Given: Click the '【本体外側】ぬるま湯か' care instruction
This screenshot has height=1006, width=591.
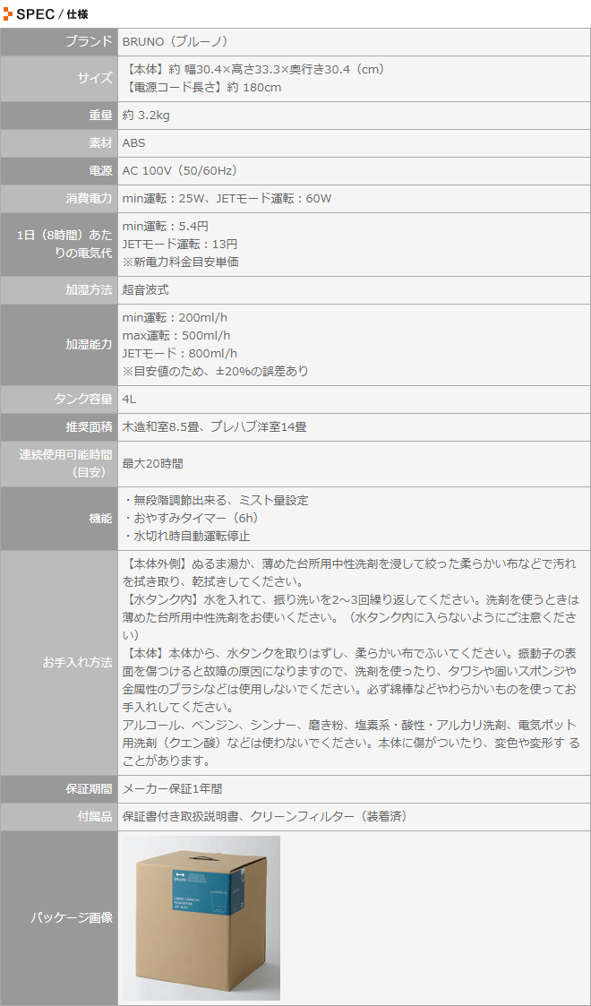Looking at the screenshot, I should click(x=350, y=572).
